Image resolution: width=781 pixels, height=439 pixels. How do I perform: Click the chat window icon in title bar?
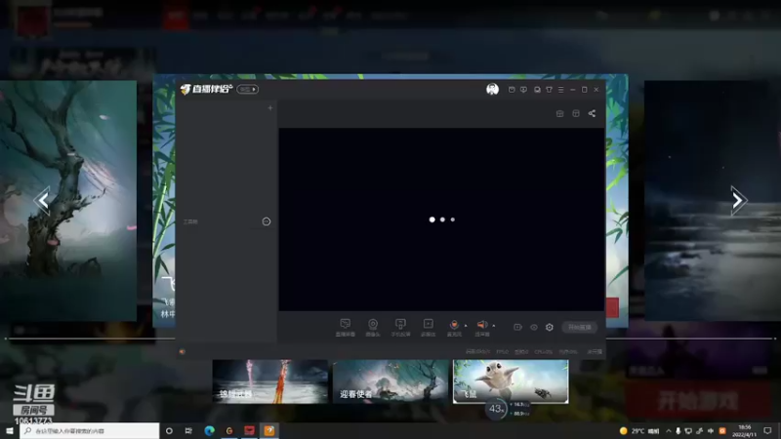537,90
